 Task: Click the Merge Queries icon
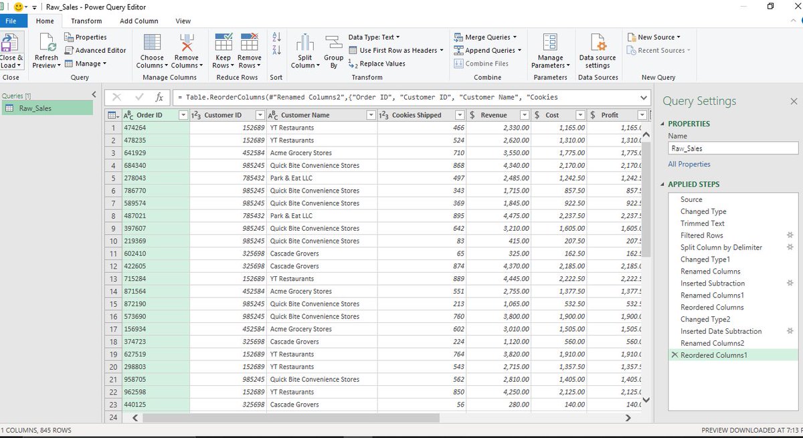(458, 37)
